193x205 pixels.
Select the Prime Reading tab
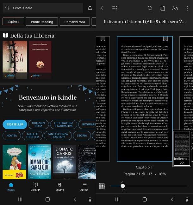coord(42,22)
